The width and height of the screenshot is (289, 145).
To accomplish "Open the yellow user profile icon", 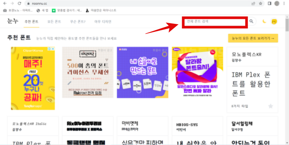I will (274, 22).
